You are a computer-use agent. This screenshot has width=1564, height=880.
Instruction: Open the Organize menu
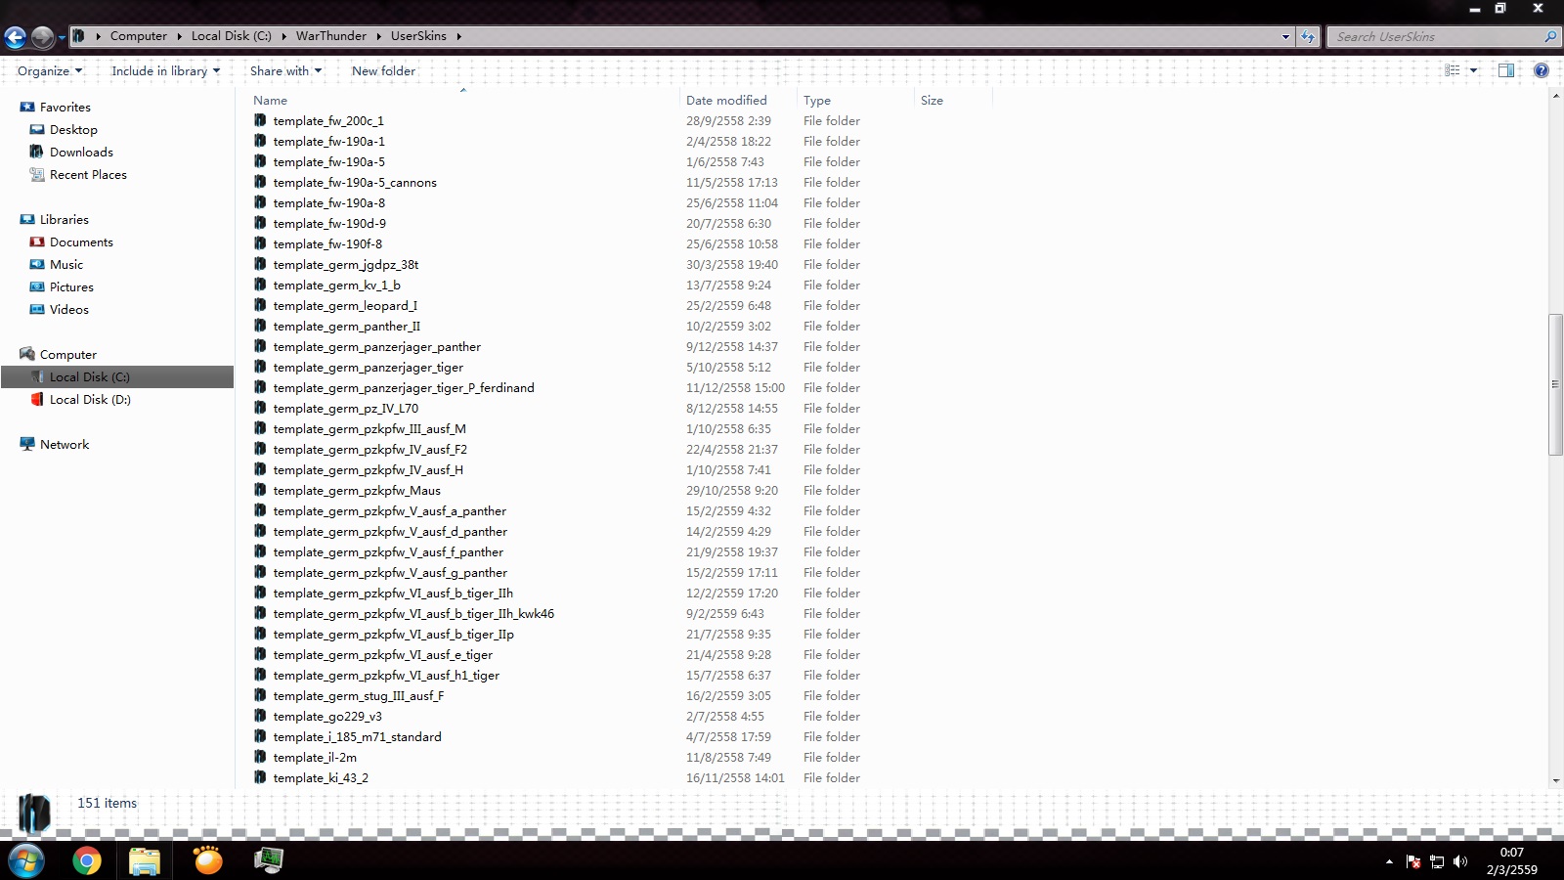(x=50, y=71)
